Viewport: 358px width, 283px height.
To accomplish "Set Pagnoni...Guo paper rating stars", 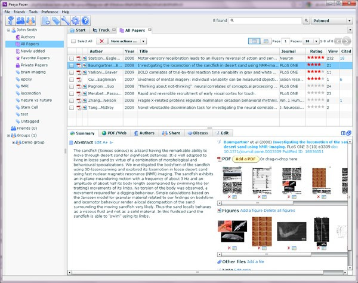I will 316,86.
